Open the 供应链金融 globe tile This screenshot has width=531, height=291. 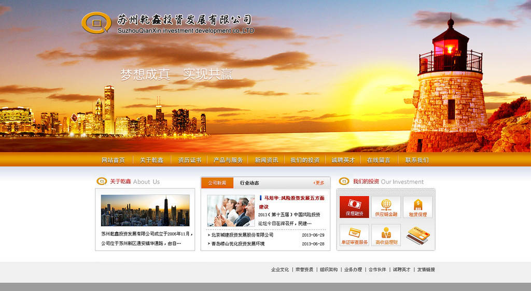click(x=386, y=207)
